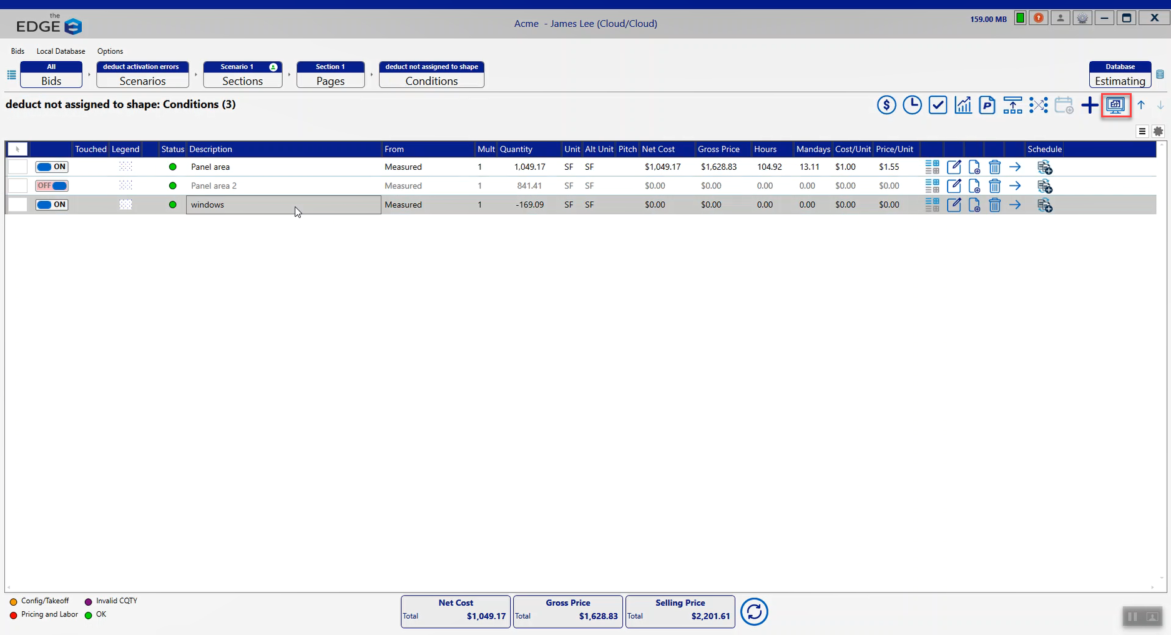1171x635 pixels.
Task: Tick the checkbox for Panel area row
Action: [17, 167]
